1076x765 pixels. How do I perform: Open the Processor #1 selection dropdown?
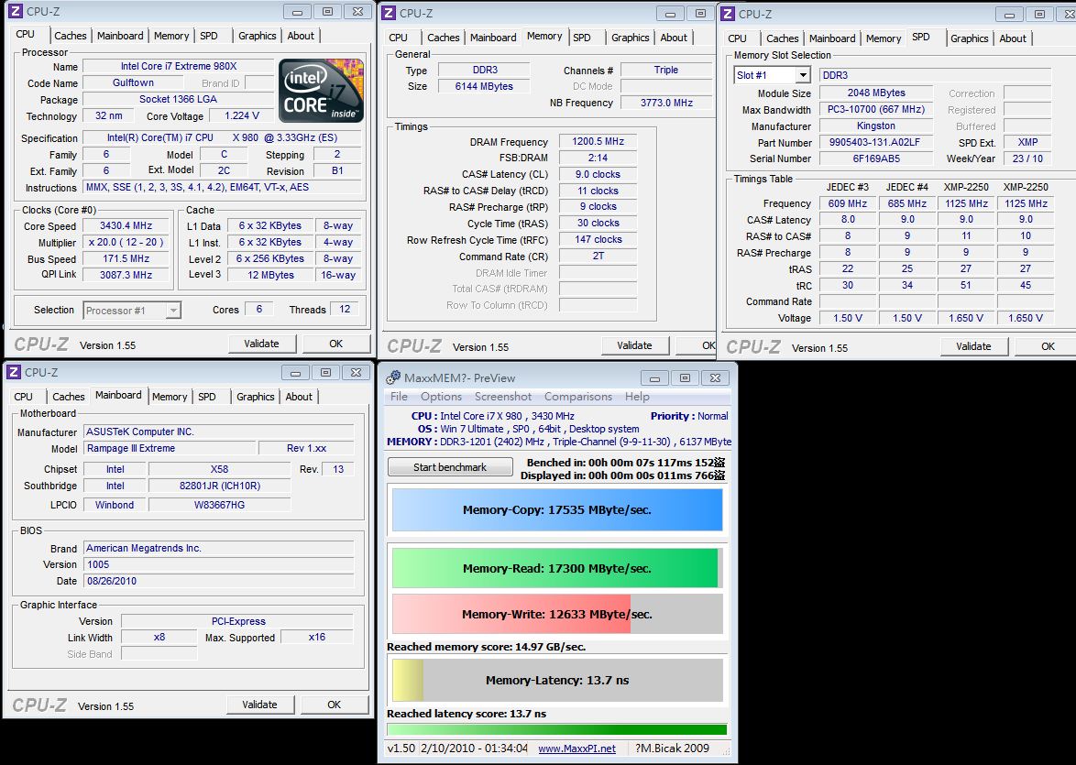(173, 310)
